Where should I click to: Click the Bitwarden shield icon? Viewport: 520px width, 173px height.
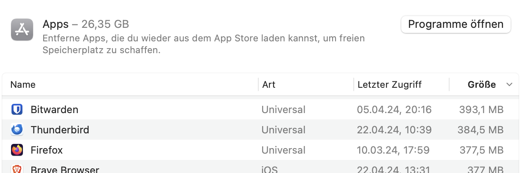[17, 110]
